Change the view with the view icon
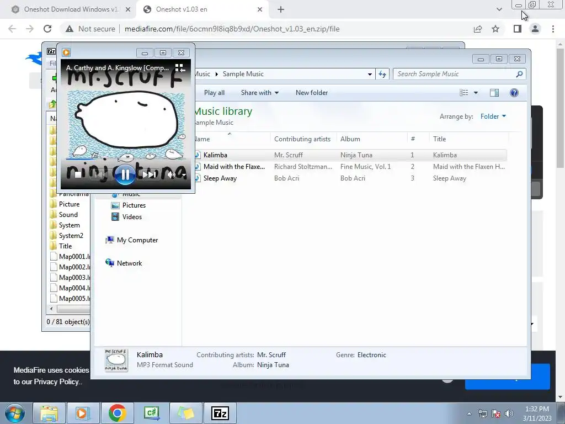 (463, 93)
